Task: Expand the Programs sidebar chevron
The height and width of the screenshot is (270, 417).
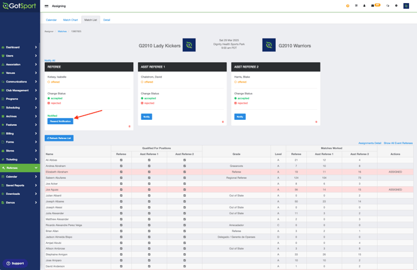Action: (x=36, y=99)
